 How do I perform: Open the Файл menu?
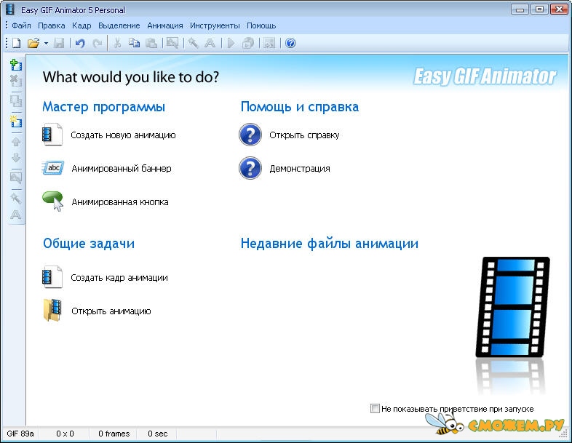click(x=21, y=26)
